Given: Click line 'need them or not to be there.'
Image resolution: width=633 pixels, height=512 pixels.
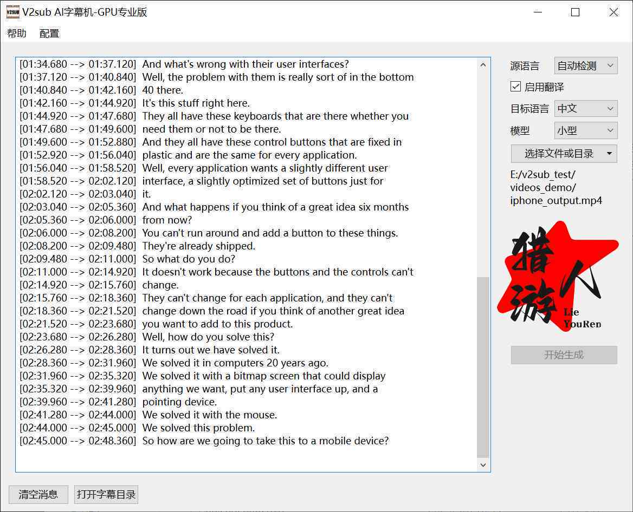Looking at the screenshot, I should 211,129.
